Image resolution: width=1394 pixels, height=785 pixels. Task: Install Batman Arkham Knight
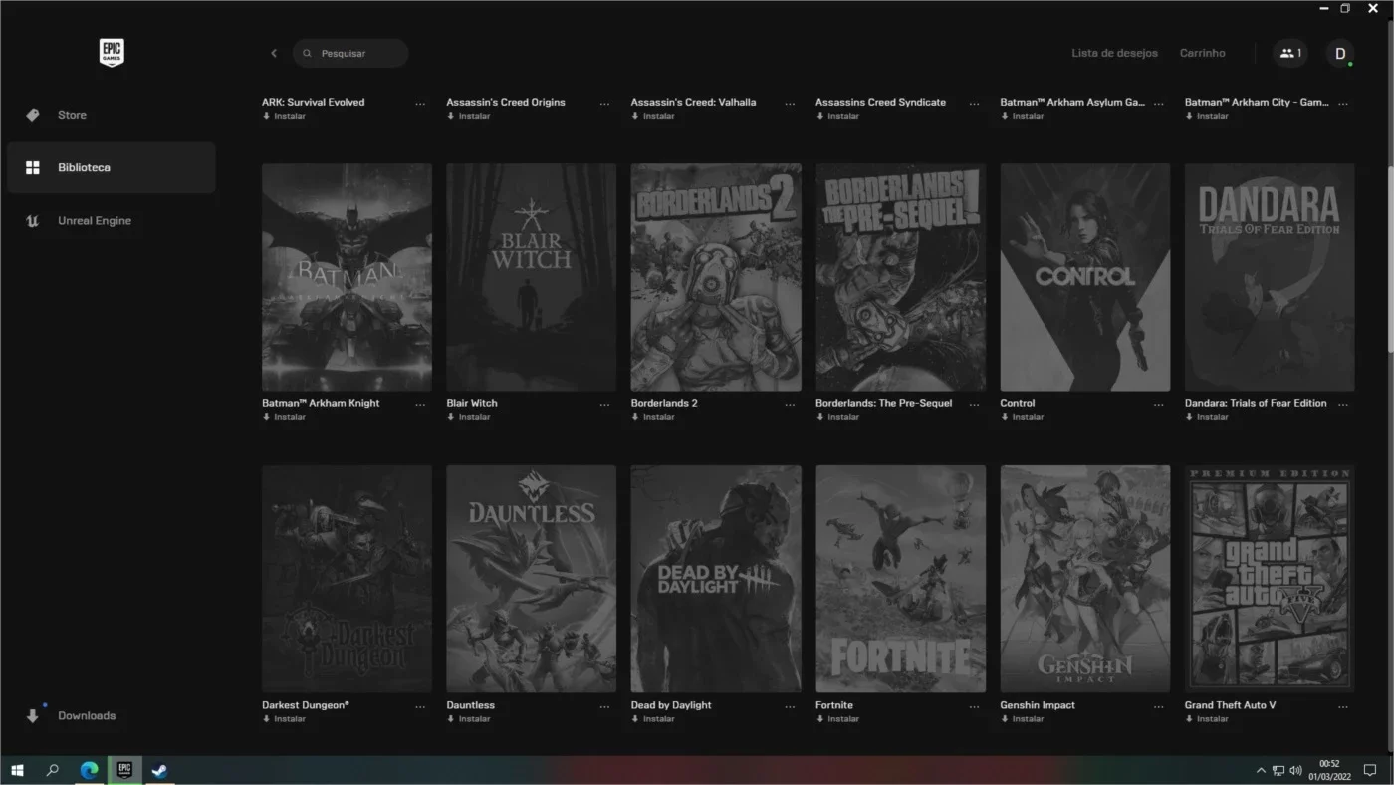pyautogui.click(x=284, y=417)
